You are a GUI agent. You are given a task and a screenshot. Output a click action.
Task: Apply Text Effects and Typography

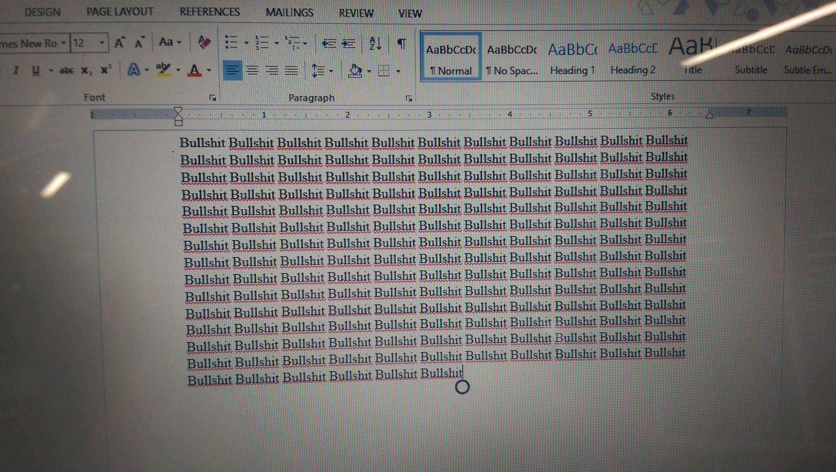point(134,69)
